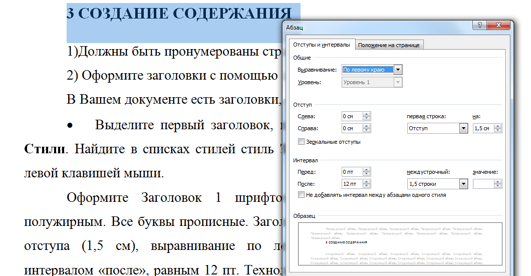Open the междустрочный line spacing dropdown
This screenshot has width=531, height=276.
pyautogui.click(x=463, y=184)
